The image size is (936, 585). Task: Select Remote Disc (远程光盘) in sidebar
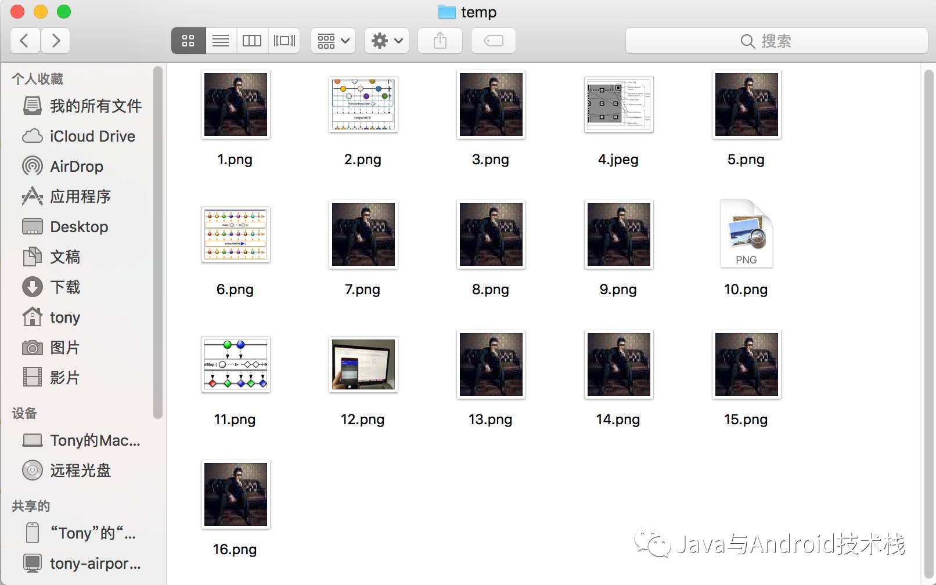coord(82,470)
